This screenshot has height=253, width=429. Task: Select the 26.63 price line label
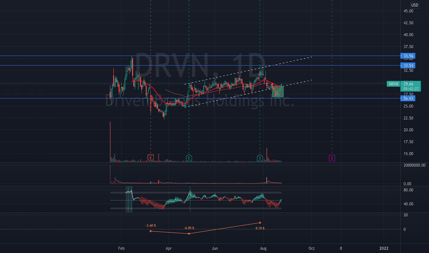click(408, 98)
